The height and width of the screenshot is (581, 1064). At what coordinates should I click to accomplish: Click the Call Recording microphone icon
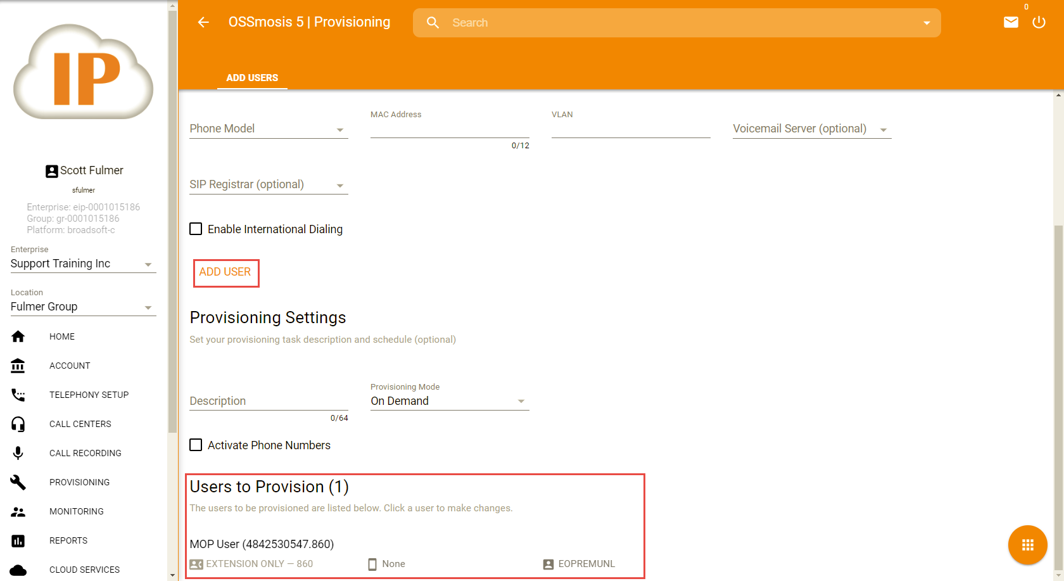tap(18, 453)
